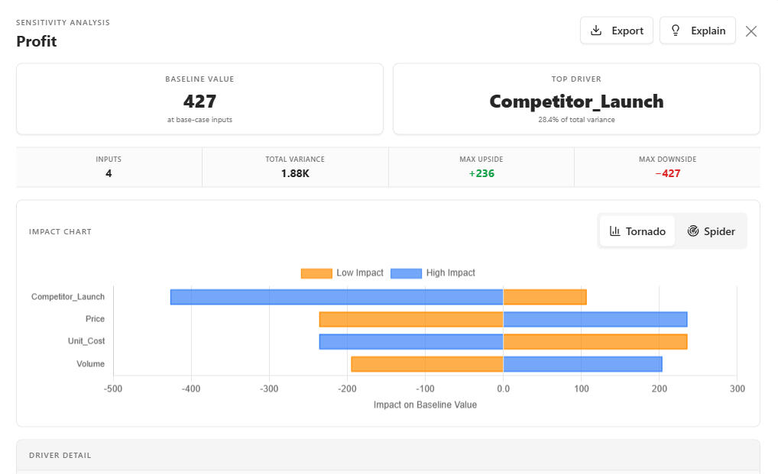Click the Baseline Value card

coord(199,99)
